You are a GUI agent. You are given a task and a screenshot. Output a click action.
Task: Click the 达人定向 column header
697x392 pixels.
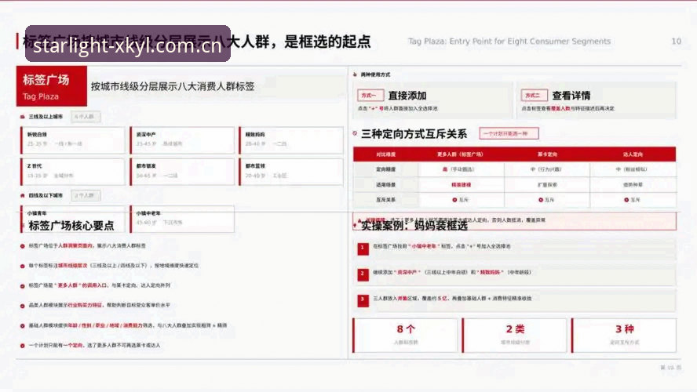click(633, 154)
